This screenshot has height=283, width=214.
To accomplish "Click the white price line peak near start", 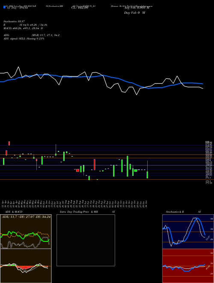I will (x=18, y=67).
